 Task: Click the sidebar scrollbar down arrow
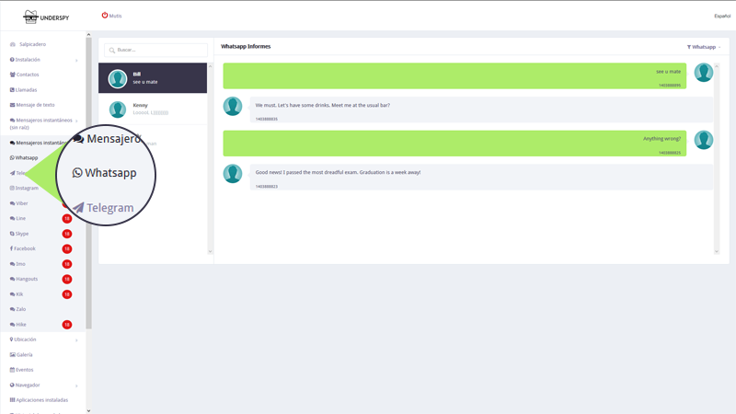[x=88, y=410]
